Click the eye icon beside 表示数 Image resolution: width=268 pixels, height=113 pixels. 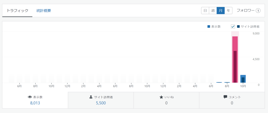[x=30, y=97]
